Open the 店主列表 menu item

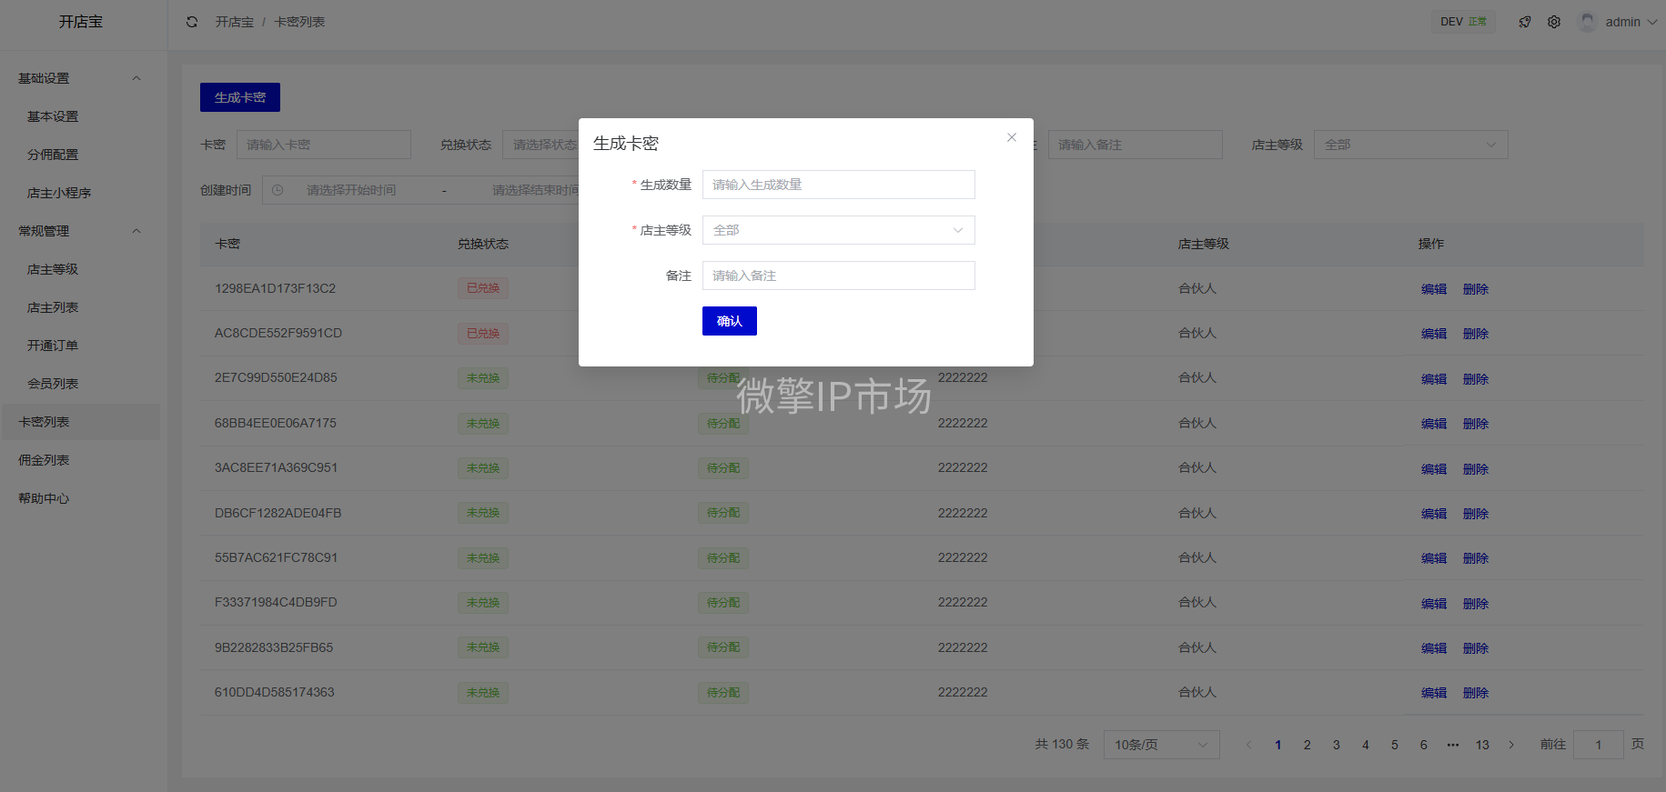coord(53,307)
